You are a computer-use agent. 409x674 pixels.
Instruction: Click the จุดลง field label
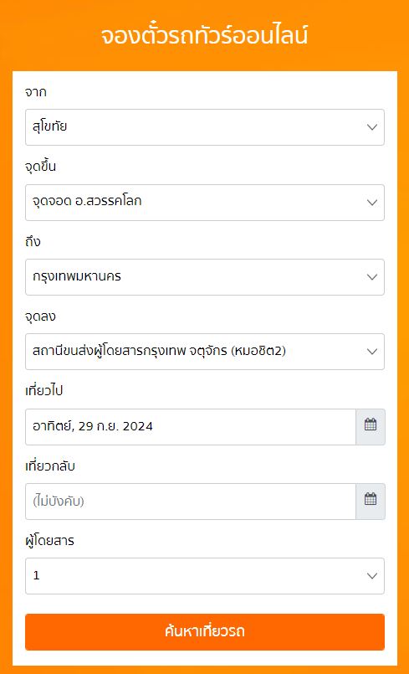click(40, 316)
